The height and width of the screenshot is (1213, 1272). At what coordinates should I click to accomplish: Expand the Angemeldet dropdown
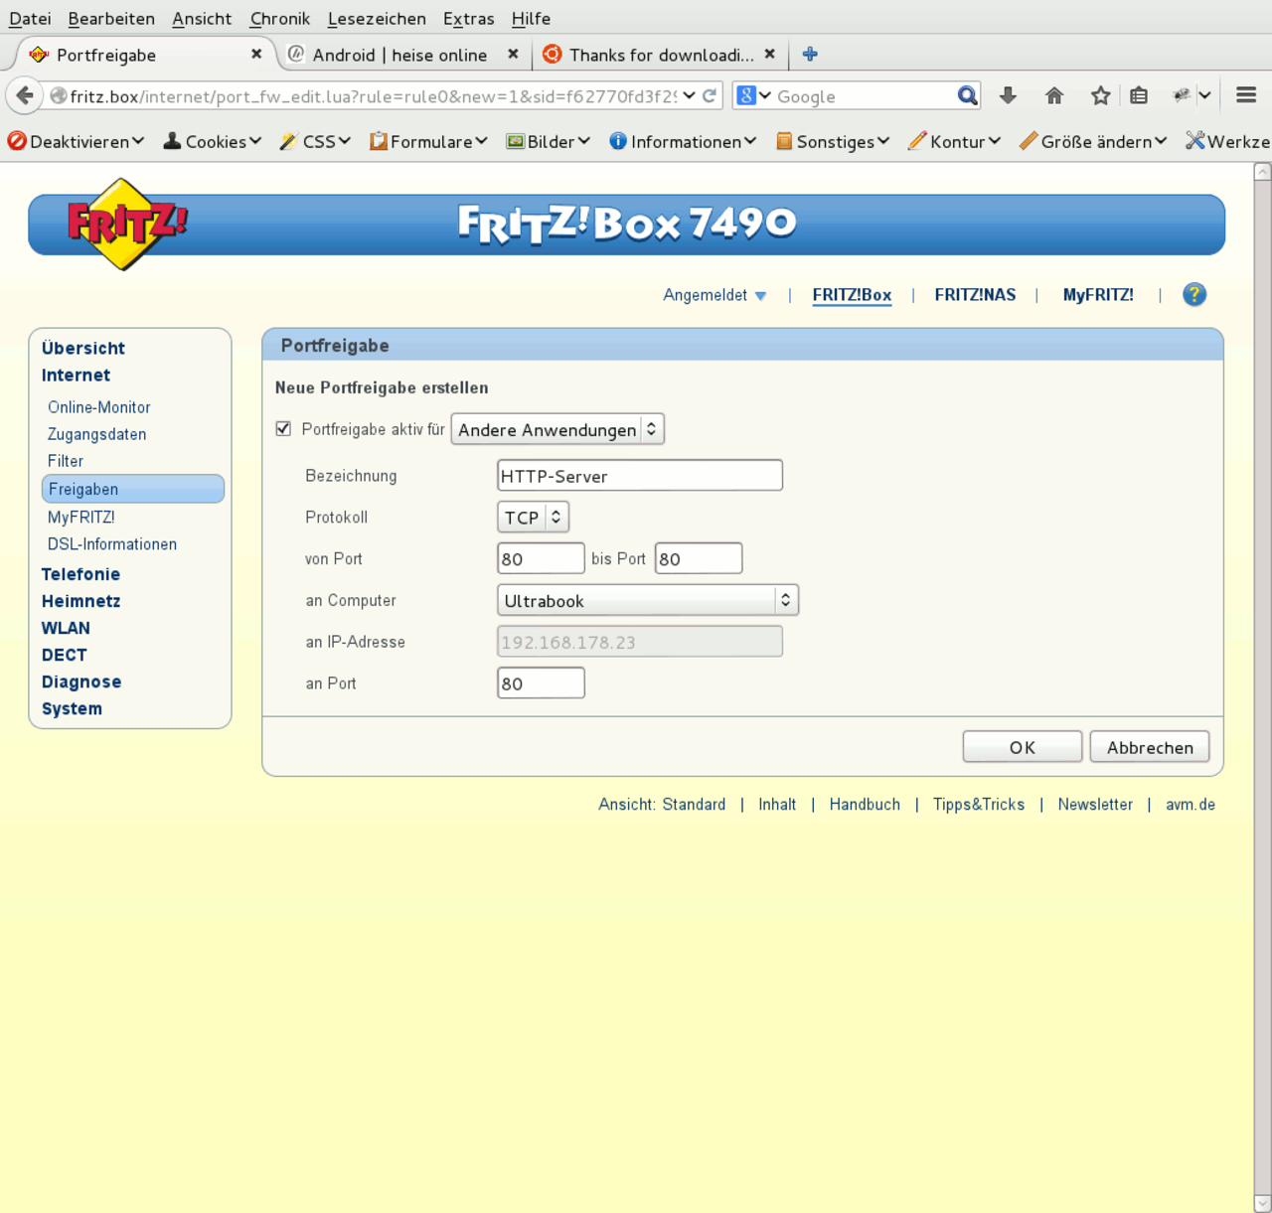pyautogui.click(x=715, y=295)
